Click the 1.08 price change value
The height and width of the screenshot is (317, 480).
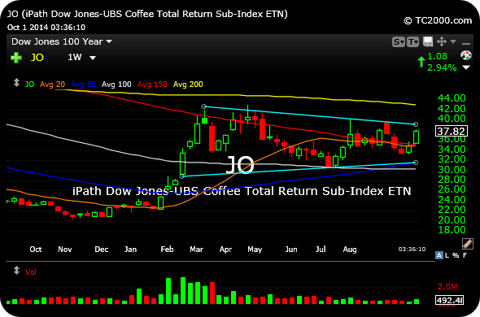437,56
